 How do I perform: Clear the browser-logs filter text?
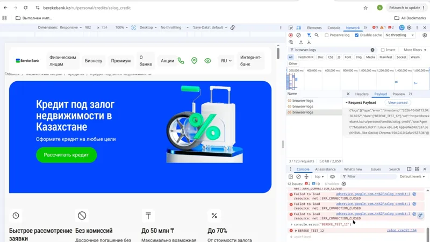372,50
